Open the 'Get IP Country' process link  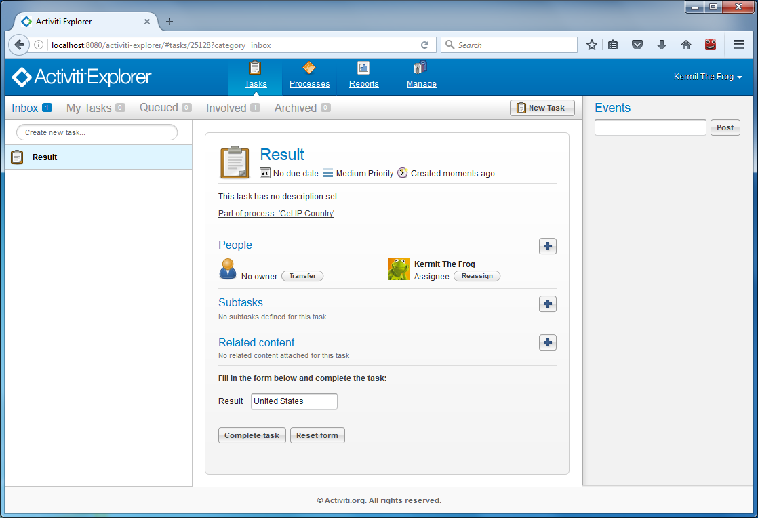point(276,214)
